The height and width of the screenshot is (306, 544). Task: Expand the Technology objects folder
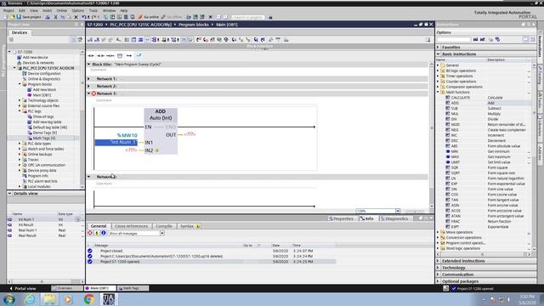[x=20, y=100]
